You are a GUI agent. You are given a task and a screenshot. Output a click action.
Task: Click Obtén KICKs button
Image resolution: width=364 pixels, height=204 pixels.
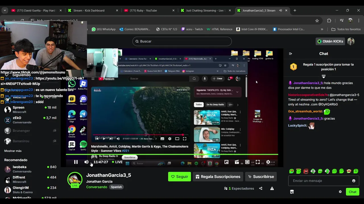click(x=330, y=41)
